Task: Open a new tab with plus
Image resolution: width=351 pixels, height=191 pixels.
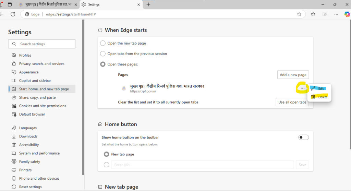Action: tap(148, 4)
